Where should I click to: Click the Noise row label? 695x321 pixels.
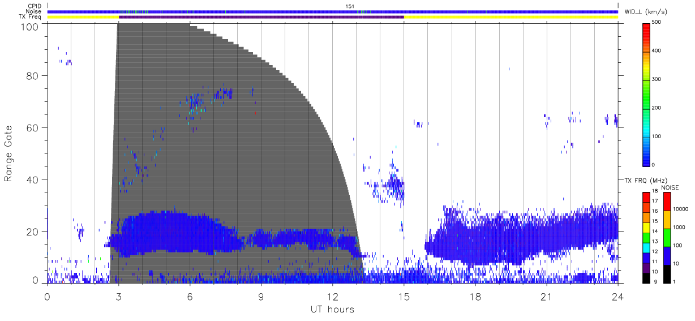[34, 11]
